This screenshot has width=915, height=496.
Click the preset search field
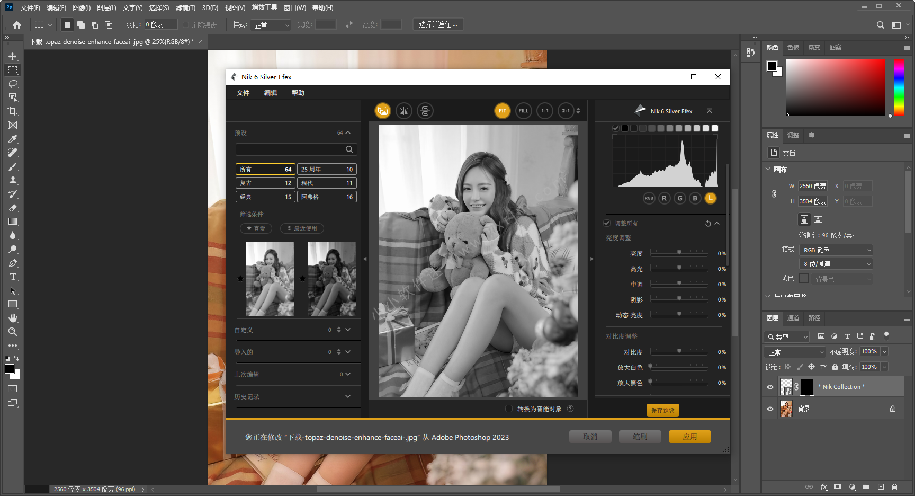point(296,149)
